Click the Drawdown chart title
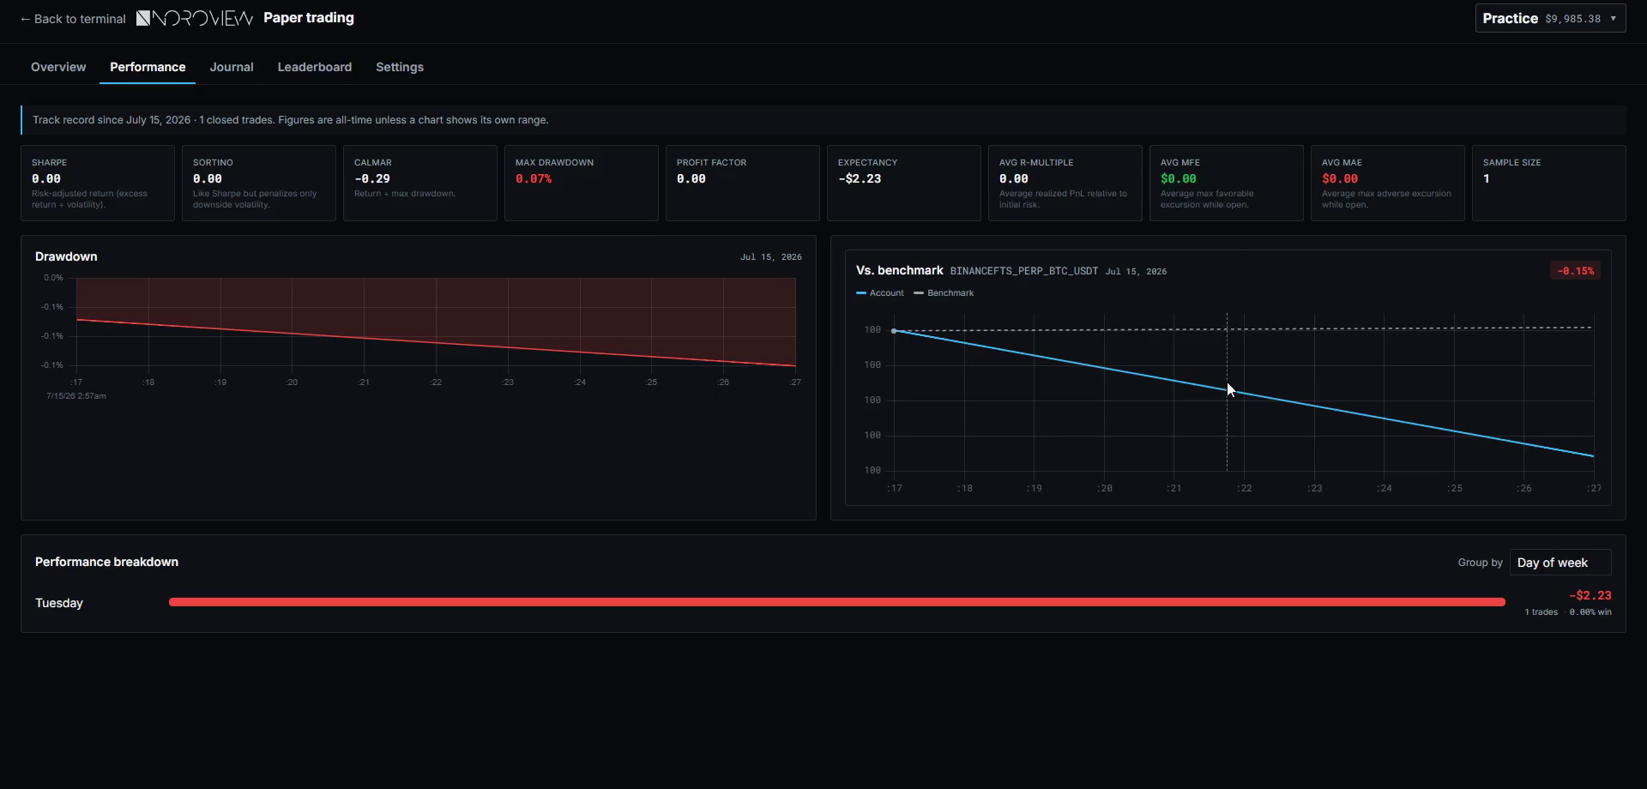Viewport: 1647px width, 789px height. [x=66, y=256]
